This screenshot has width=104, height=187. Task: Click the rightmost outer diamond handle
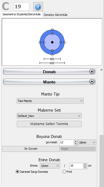coord(65,42)
